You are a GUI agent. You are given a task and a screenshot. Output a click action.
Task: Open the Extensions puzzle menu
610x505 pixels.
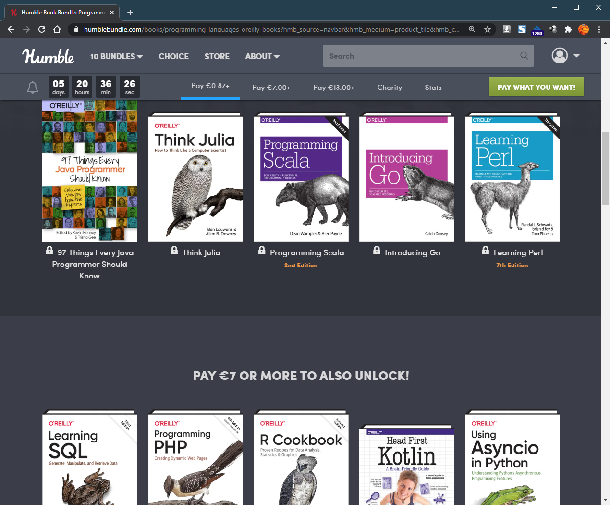pyautogui.click(x=568, y=29)
